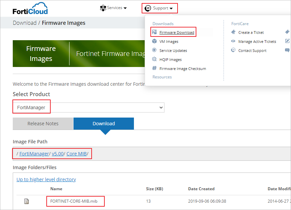Click the Name column header
The width and height of the screenshot is (291, 210).
click(x=56, y=189)
